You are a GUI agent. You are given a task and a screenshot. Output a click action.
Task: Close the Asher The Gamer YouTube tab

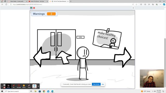tap(47, 1)
